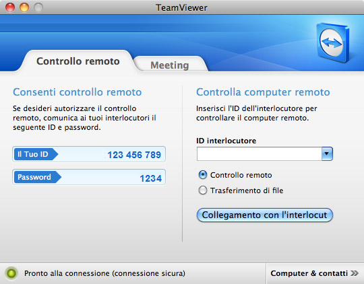Image resolution: width=364 pixels, height=284 pixels.
Task: Select the Trasferimento di file radio button
Action: [x=203, y=190]
